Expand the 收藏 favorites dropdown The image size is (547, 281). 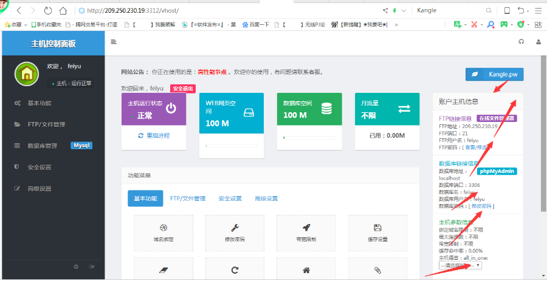click(26, 25)
